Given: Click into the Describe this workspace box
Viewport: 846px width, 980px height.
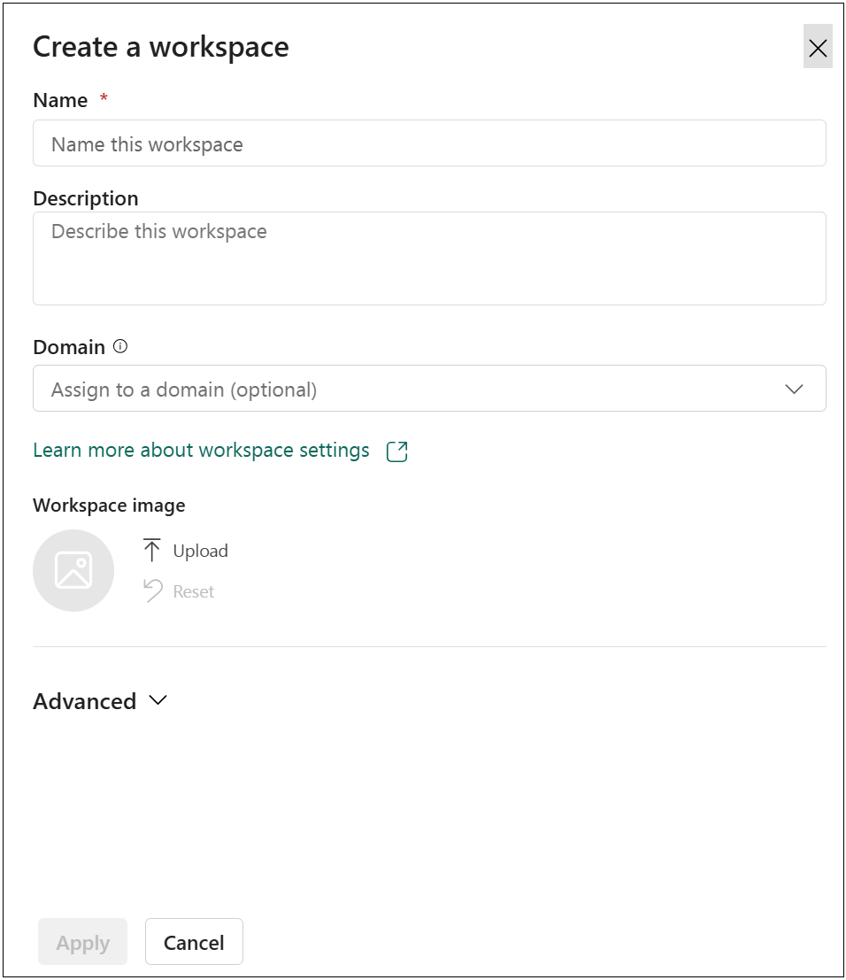Looking at the screenshot, I should [429, 259].
